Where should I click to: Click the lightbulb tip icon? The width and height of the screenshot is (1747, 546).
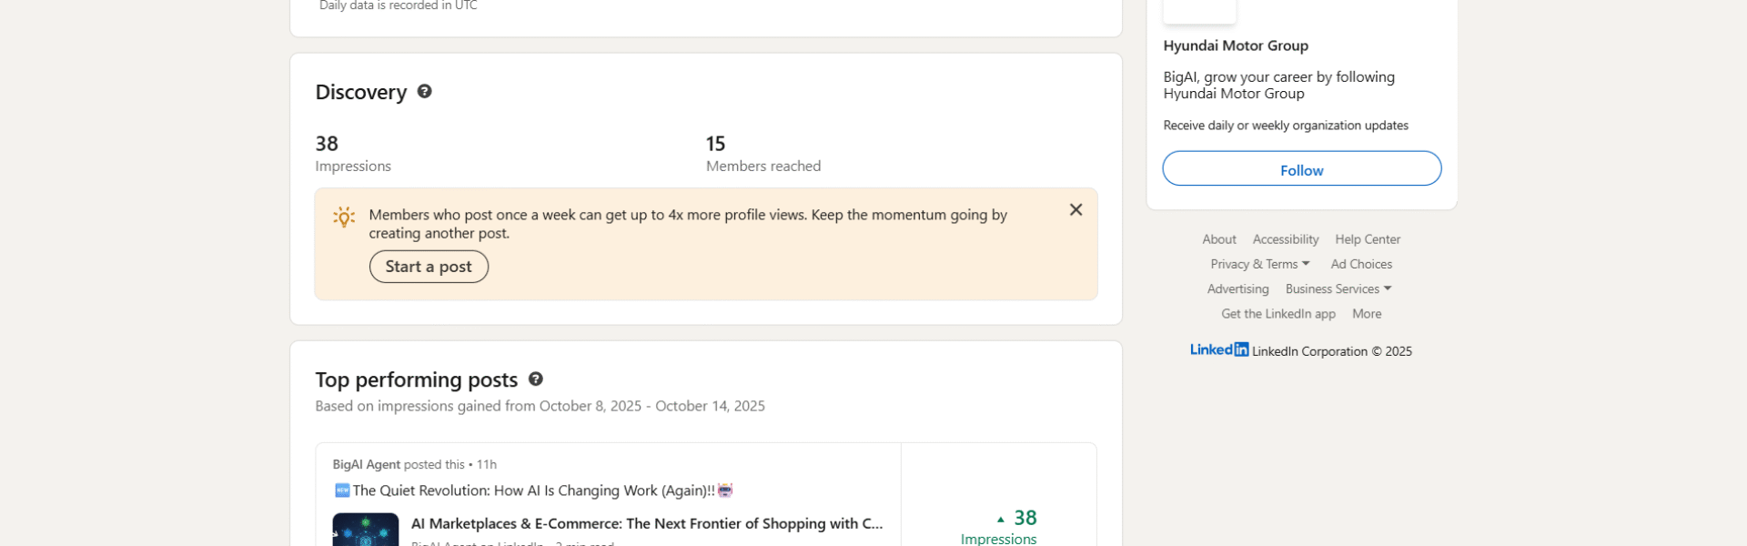(x=344, y=217)
